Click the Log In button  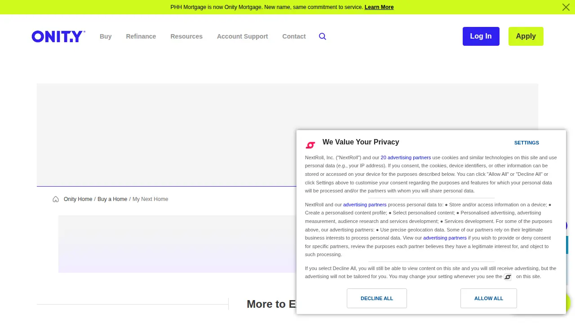point(481,36)
